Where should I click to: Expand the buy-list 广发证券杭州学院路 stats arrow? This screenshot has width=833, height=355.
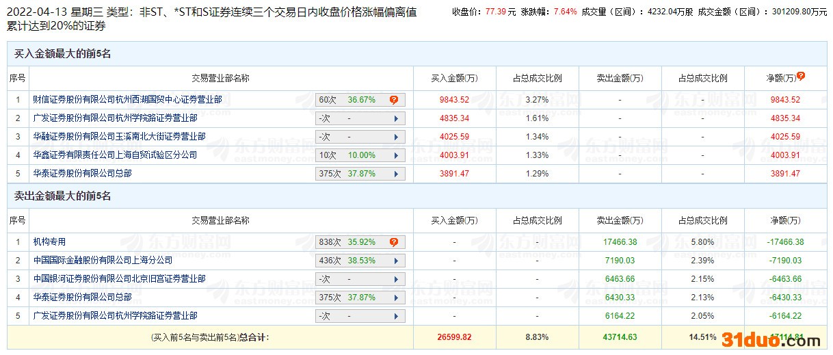pos(396,118)
